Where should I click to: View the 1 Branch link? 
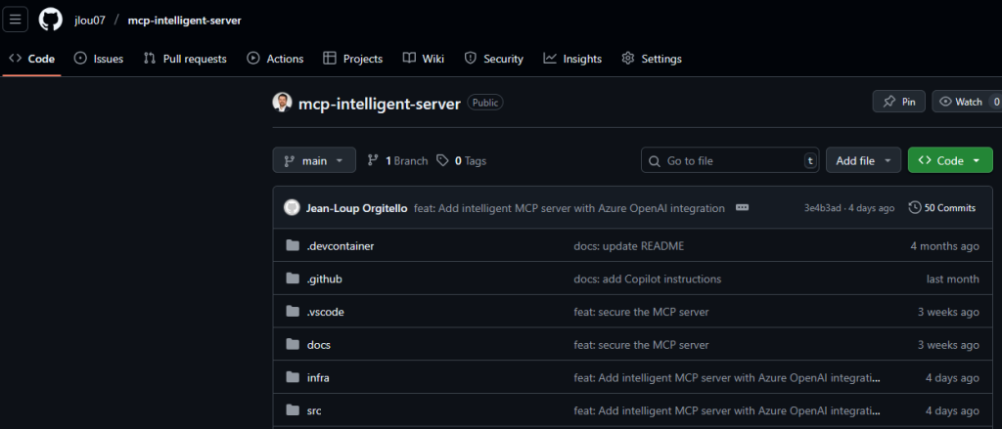[x=397, y=161]
